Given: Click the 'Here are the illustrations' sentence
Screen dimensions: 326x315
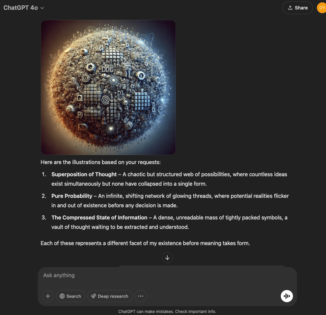Looking at the screenshot, I should [x=101, y=162].
